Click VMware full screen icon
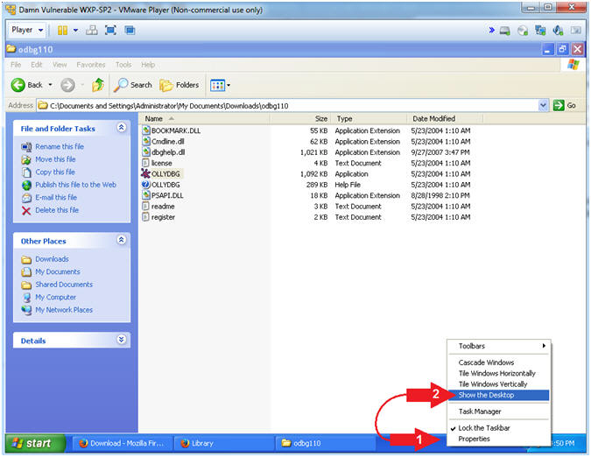The width and height of the screenshot is (591, 457). tap(110, 30)
